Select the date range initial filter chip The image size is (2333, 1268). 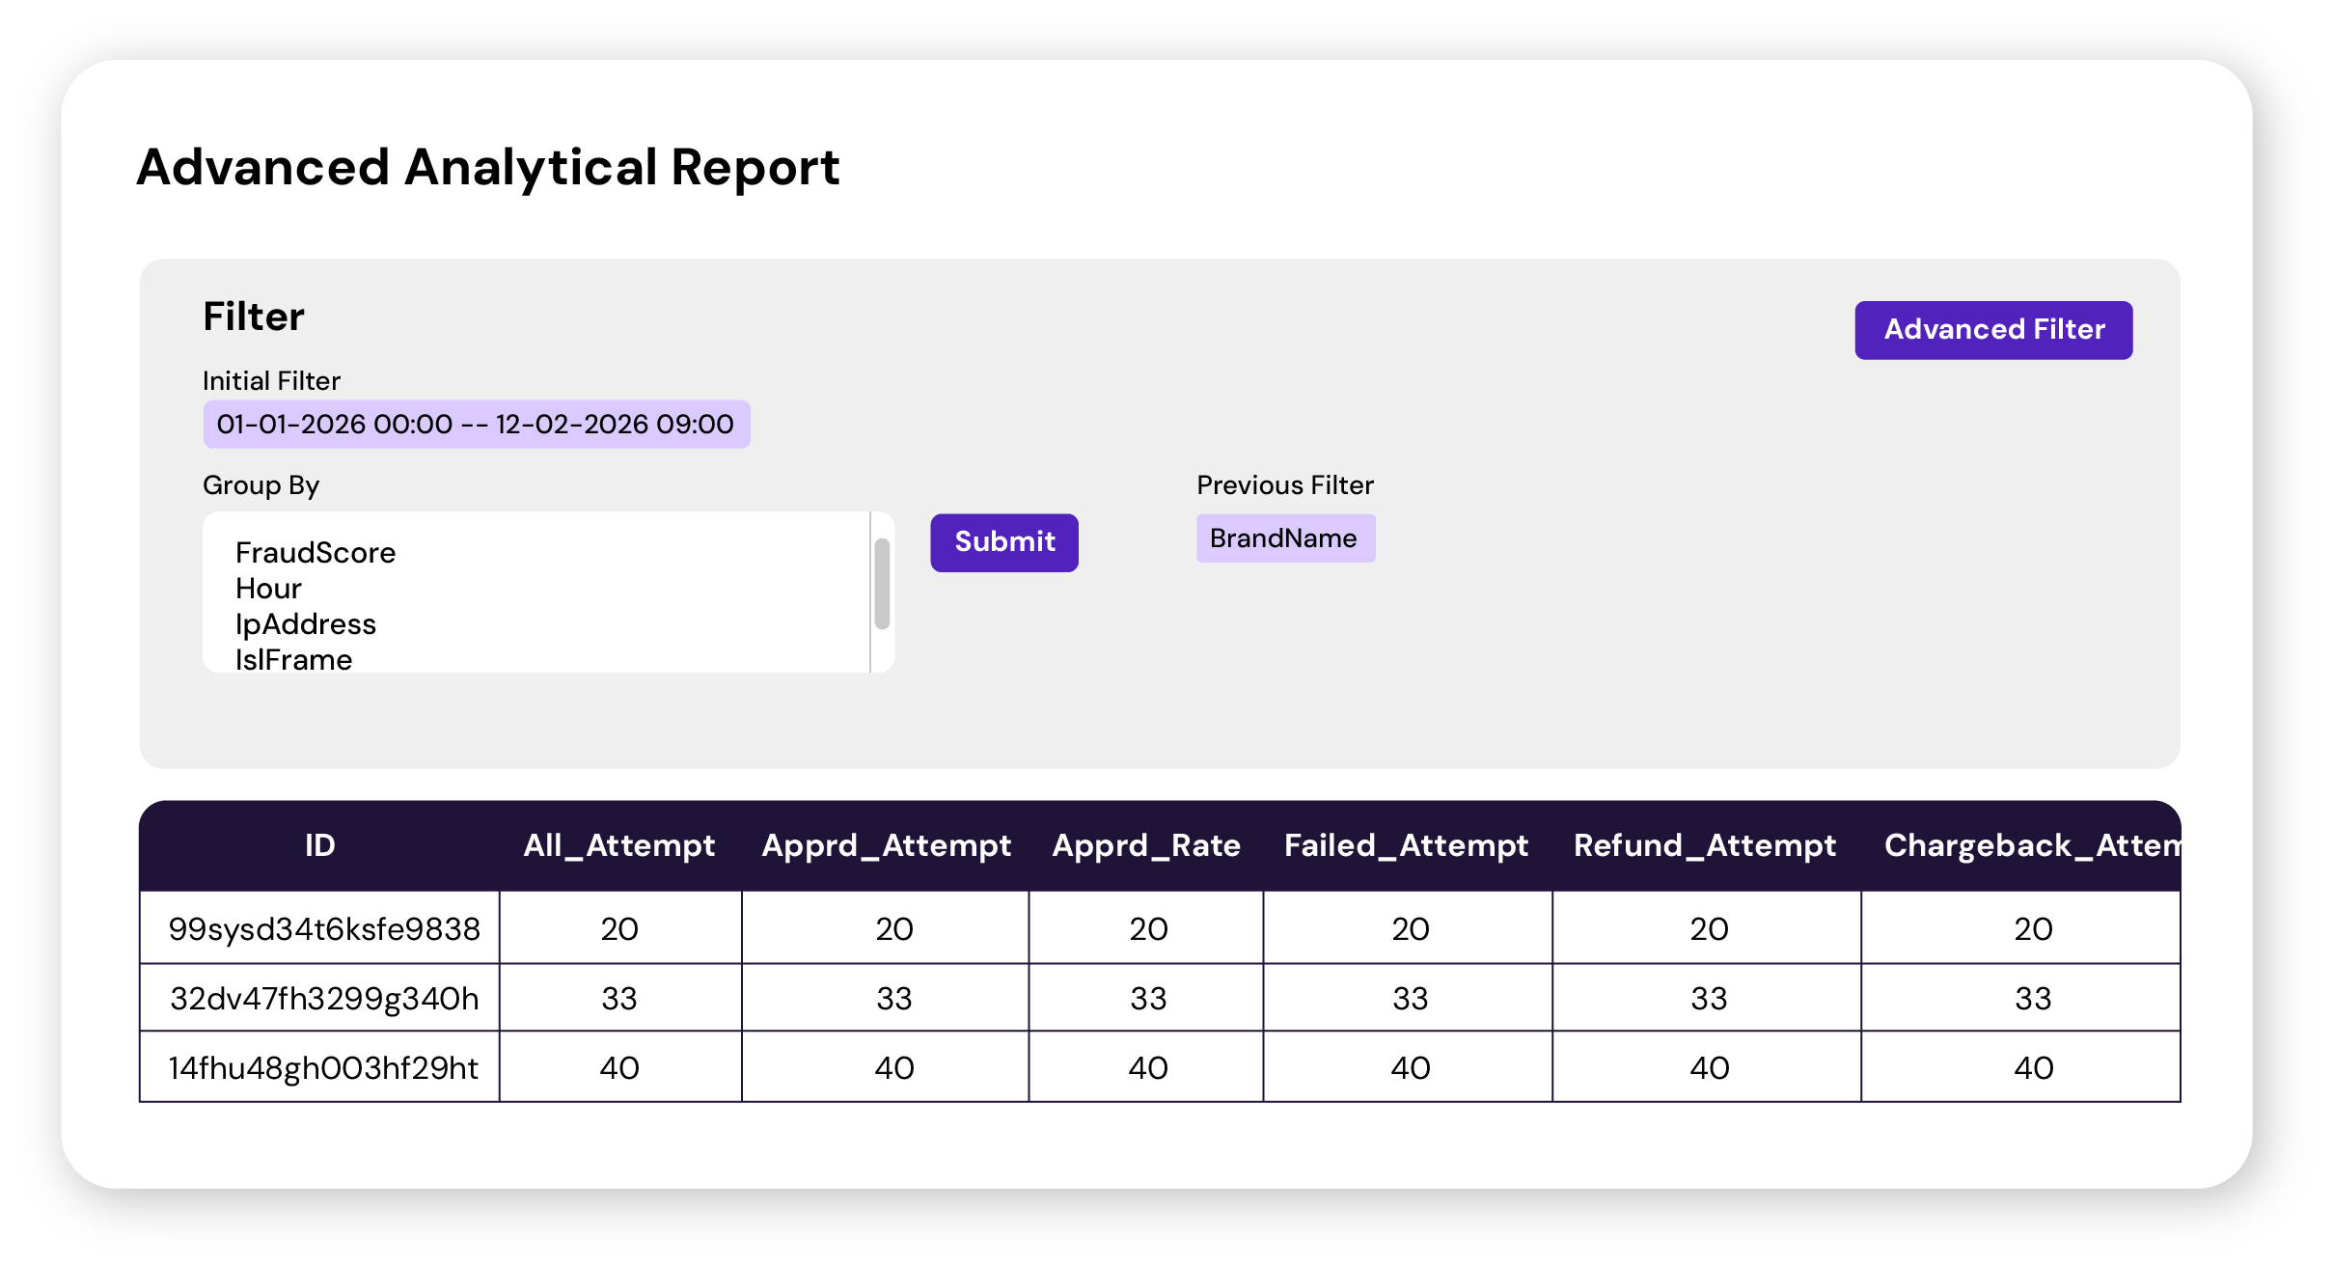(x=476, y=425)
